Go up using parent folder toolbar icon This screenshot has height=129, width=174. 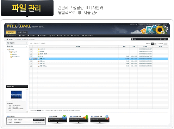point(28,36)
